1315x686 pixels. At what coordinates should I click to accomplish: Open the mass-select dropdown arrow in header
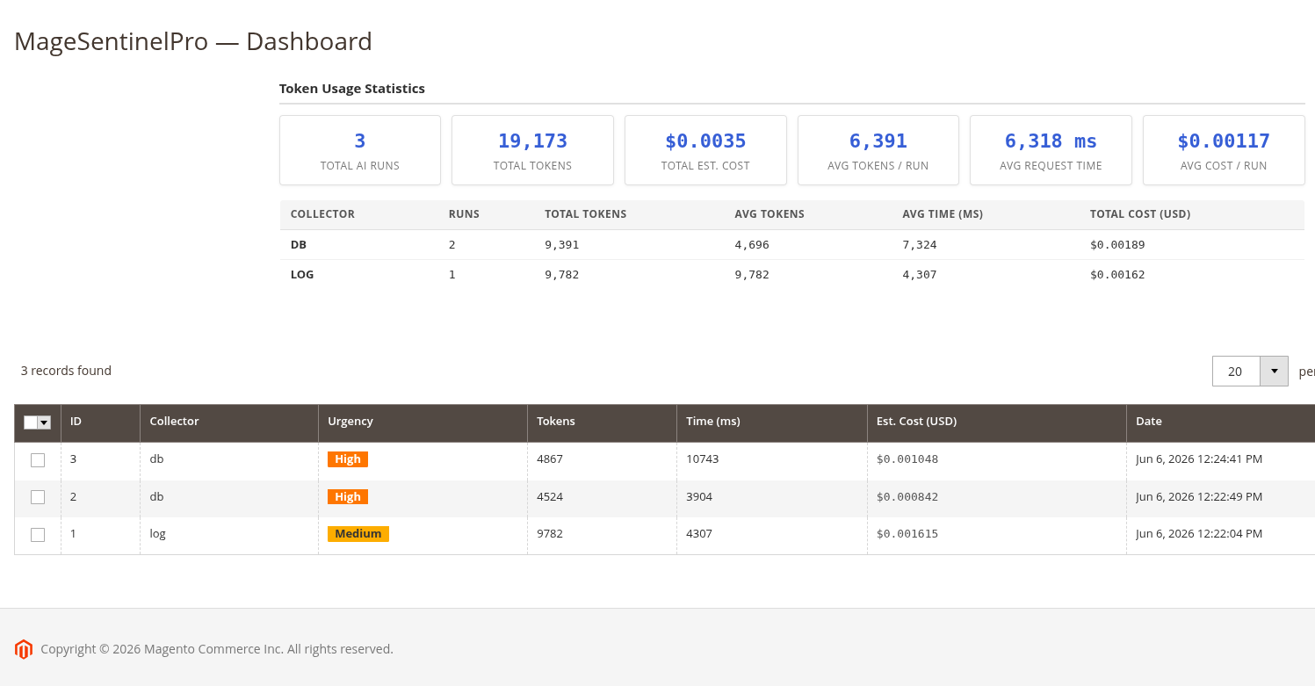point(44,422)
